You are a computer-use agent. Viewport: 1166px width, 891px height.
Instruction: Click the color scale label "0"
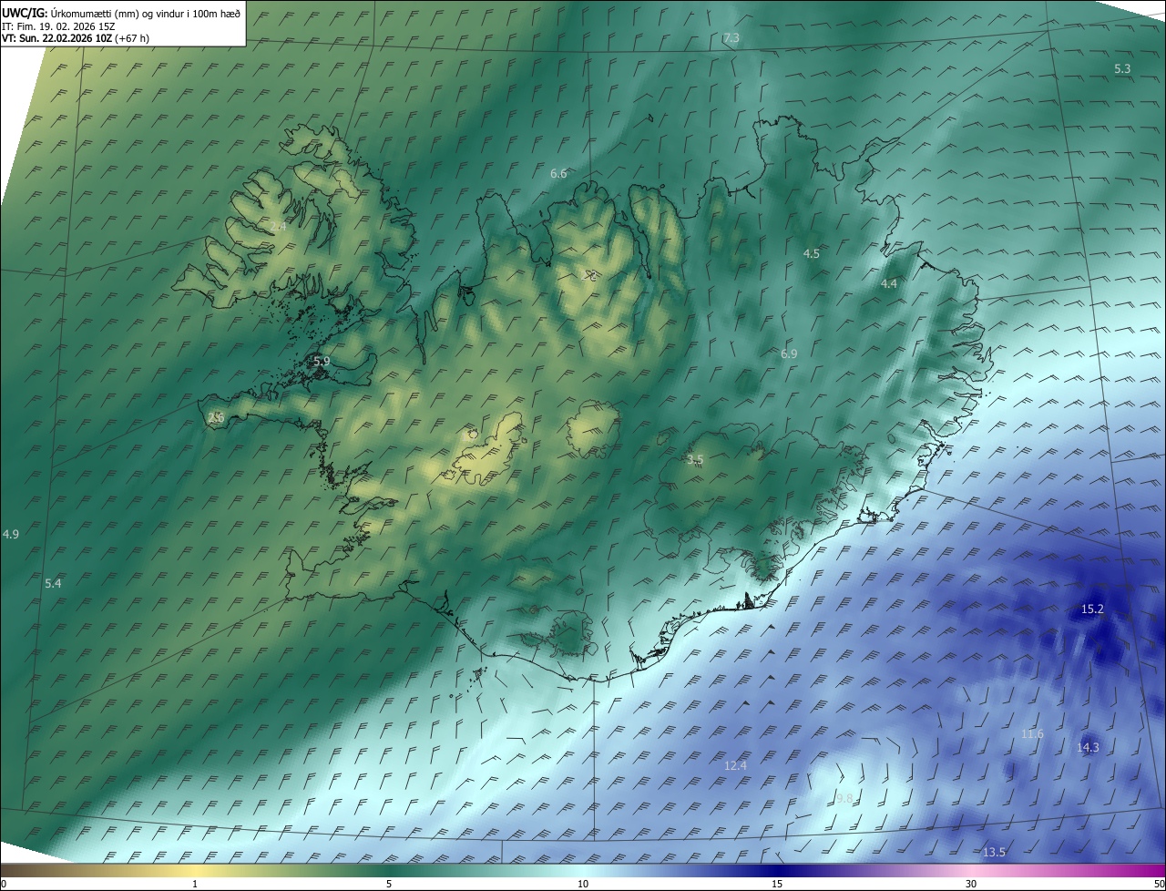tap(4, 884)
